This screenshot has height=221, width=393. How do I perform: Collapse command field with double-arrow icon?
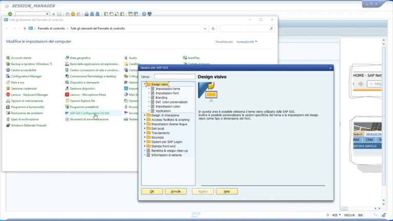tap(53, 14)
